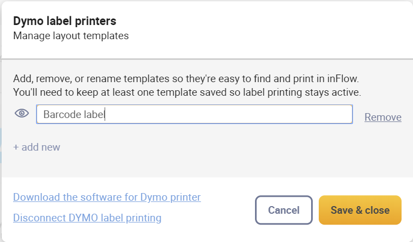Image resolution: width=413 pixels, height=242 pixels.
Task: Preview the Barcode label template with eye icon
Action: click(22, 113)
